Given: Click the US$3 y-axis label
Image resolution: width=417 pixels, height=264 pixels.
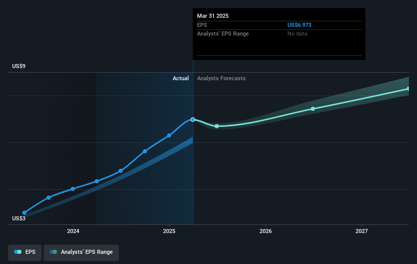Looking at the screenshot, I should pyautogui.click(x=19, y=218).
